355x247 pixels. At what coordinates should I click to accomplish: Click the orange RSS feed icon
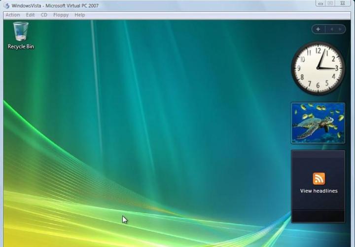pyautogui.click(x=319, y=178)
